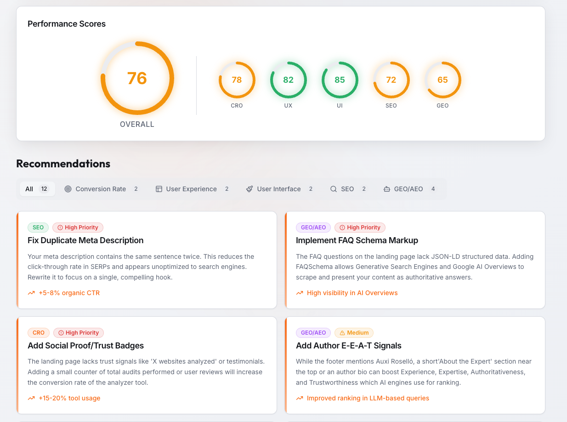Click the GEO/AEO badge on Add Author E-E-A-T Signals
The width and height of the screenshot is (567, 422).
(x=313, y=332)
